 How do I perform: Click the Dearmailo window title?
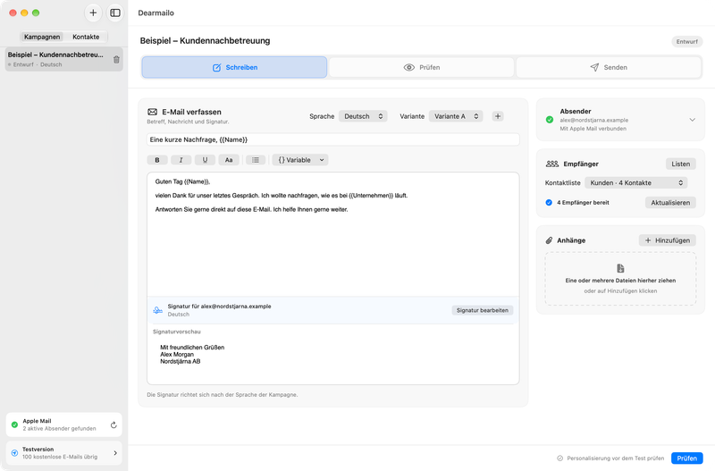point(156,13)
